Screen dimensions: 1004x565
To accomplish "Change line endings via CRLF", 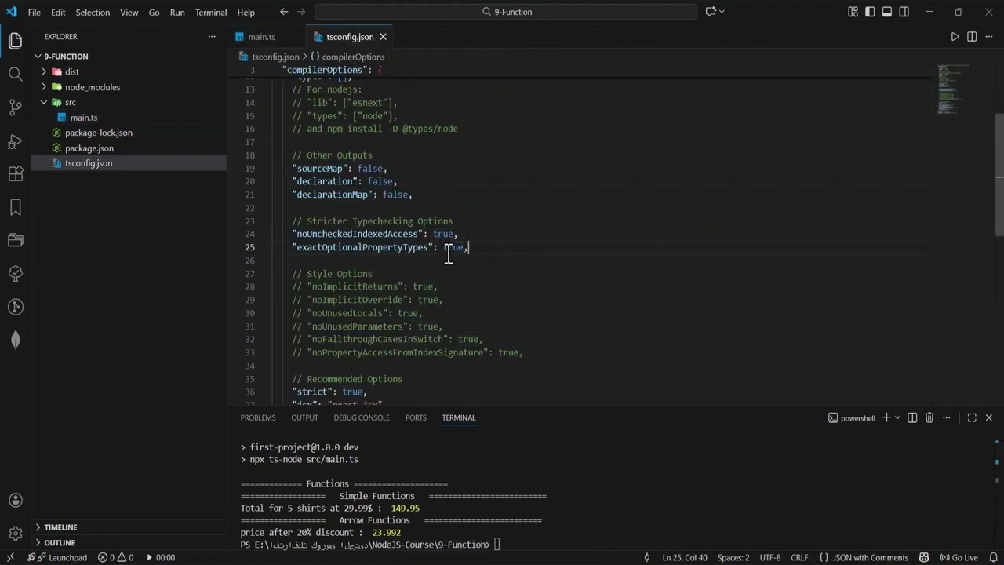I will pos(799,558).
